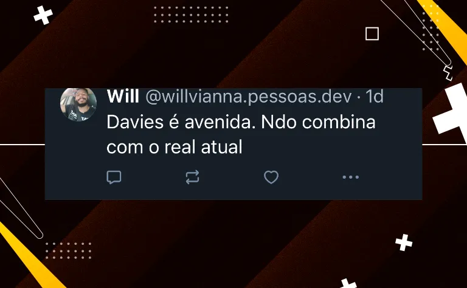
Task: Open the @willvianna.pessoas.dev handle link
Action: tap(248, 97)
